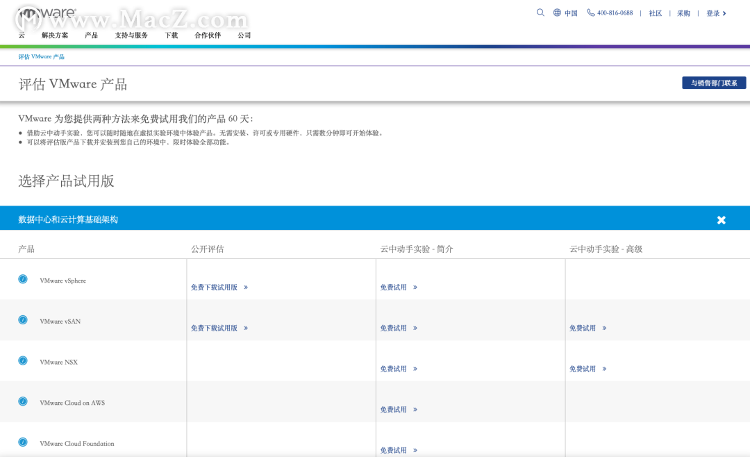Viewport: 750px width, 457px height.
Task: Click the phone icon beside 400-816-0688
Action: click(591, 13)
